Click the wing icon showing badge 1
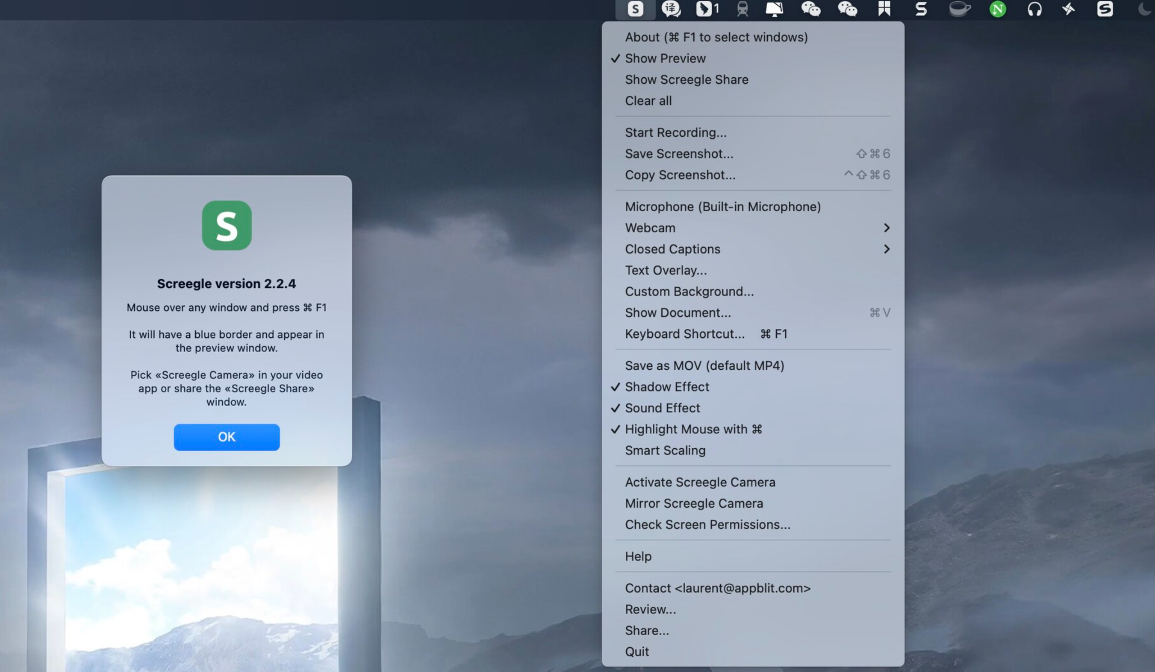 (707, 9)
